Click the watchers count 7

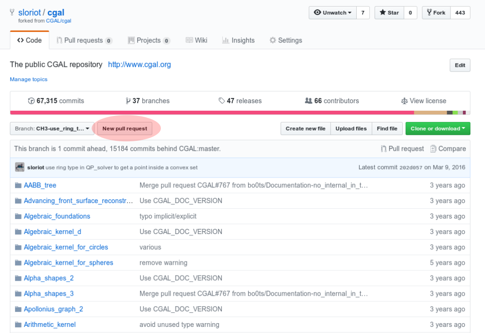coord(363,13)
